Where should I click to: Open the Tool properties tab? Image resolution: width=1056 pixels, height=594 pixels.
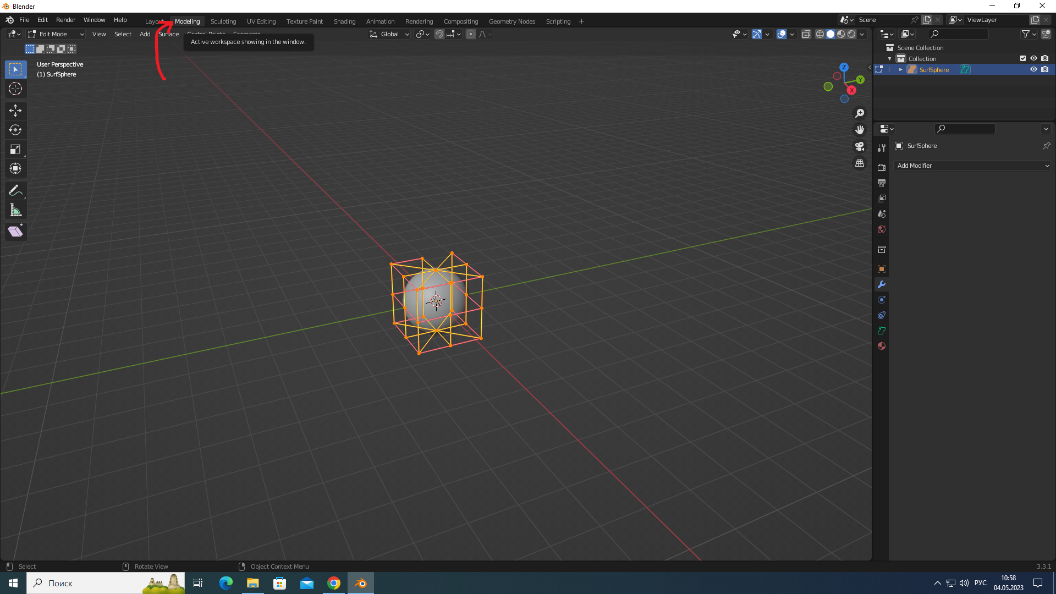point(882,148)
